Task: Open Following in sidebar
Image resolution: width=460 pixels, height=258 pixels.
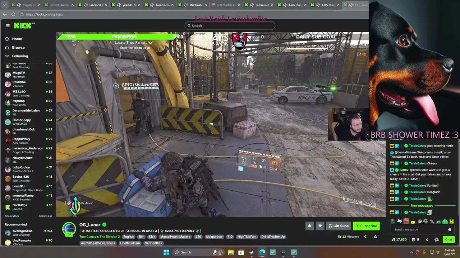Action: point(20,56)
